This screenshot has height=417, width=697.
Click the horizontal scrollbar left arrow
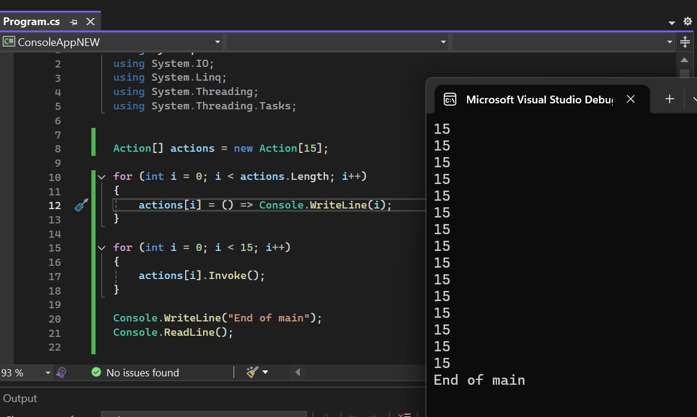(297, 372)
